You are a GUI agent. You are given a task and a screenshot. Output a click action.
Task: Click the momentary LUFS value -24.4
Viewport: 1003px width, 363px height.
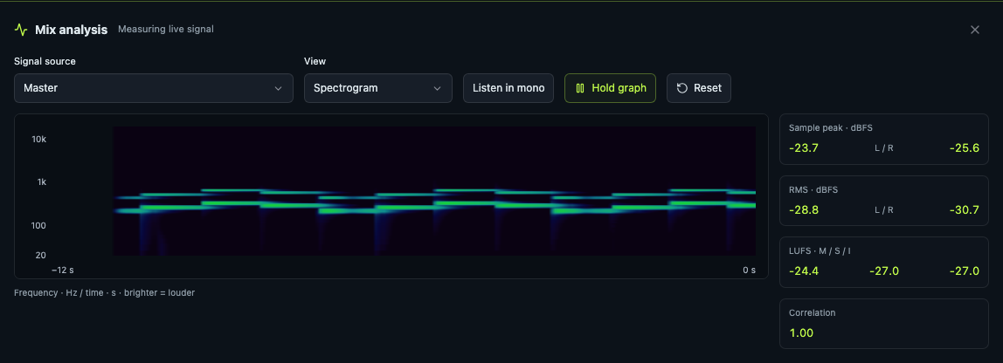(804, 271)
